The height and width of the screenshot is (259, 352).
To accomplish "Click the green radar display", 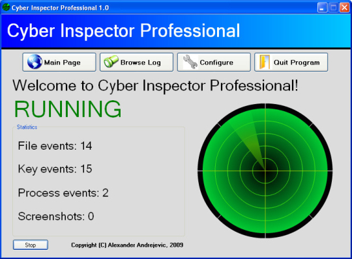I will [x=265, y=170].
